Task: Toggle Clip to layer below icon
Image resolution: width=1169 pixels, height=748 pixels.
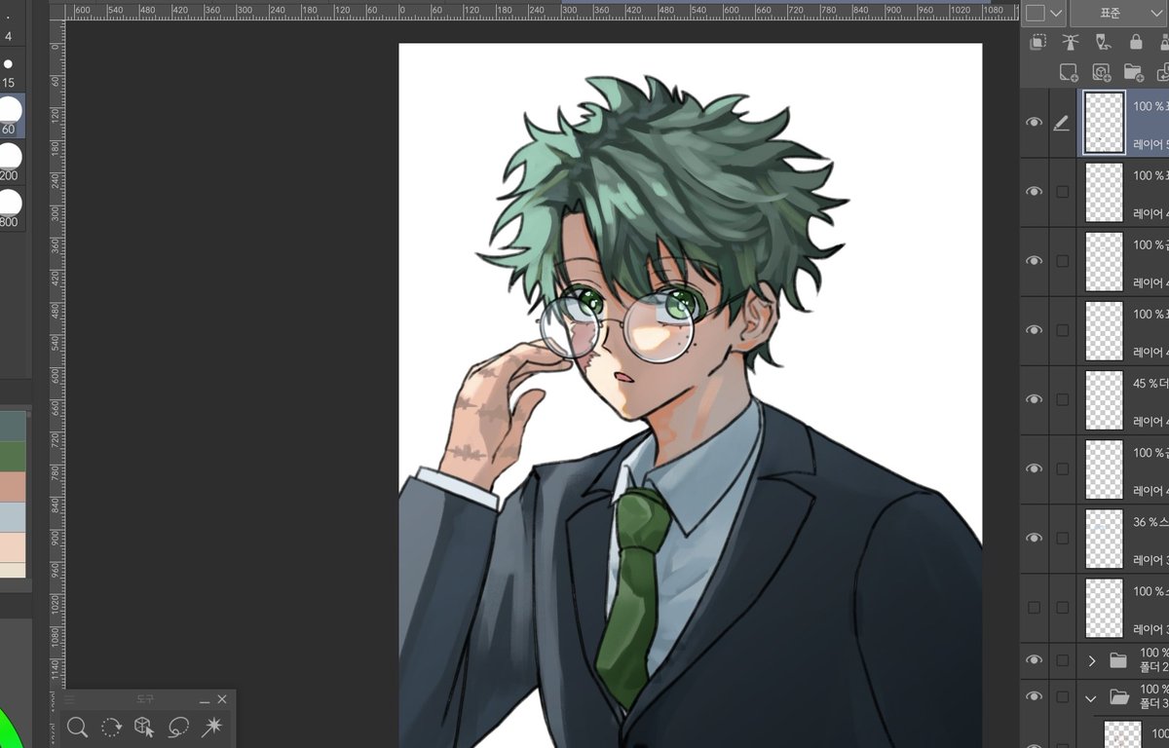Action: click(x=1038, y=42)
